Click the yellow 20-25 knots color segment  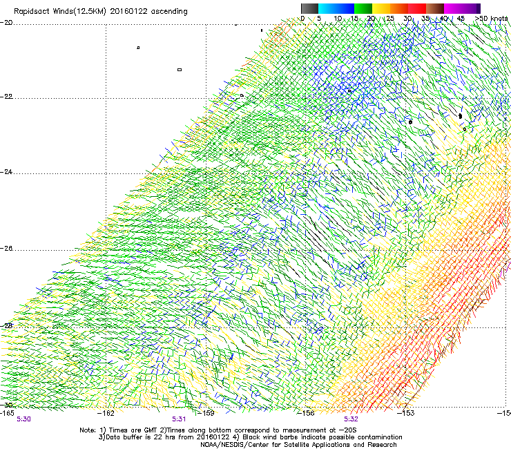[381, 8]
